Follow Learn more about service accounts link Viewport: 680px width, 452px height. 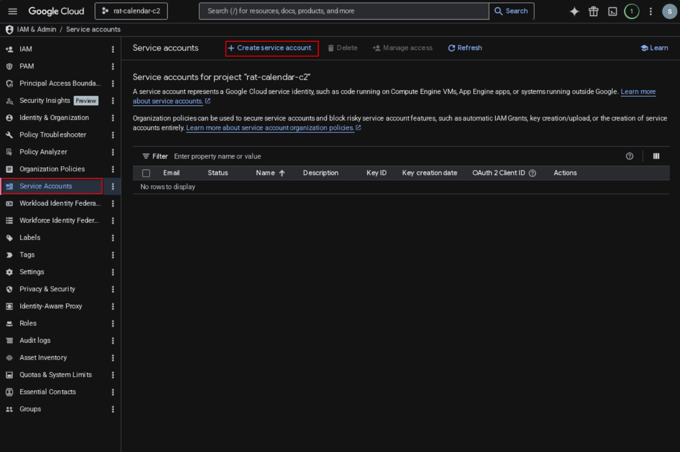tap(638, 92)
